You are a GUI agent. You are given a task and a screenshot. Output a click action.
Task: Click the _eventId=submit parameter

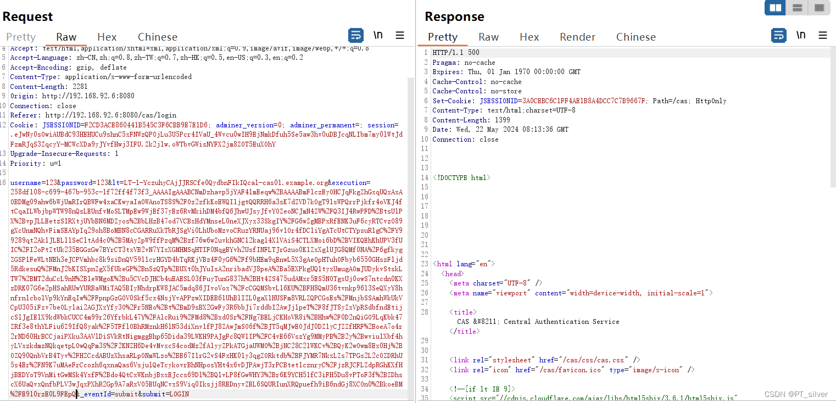pyautogui.click(x=109, y=394)
